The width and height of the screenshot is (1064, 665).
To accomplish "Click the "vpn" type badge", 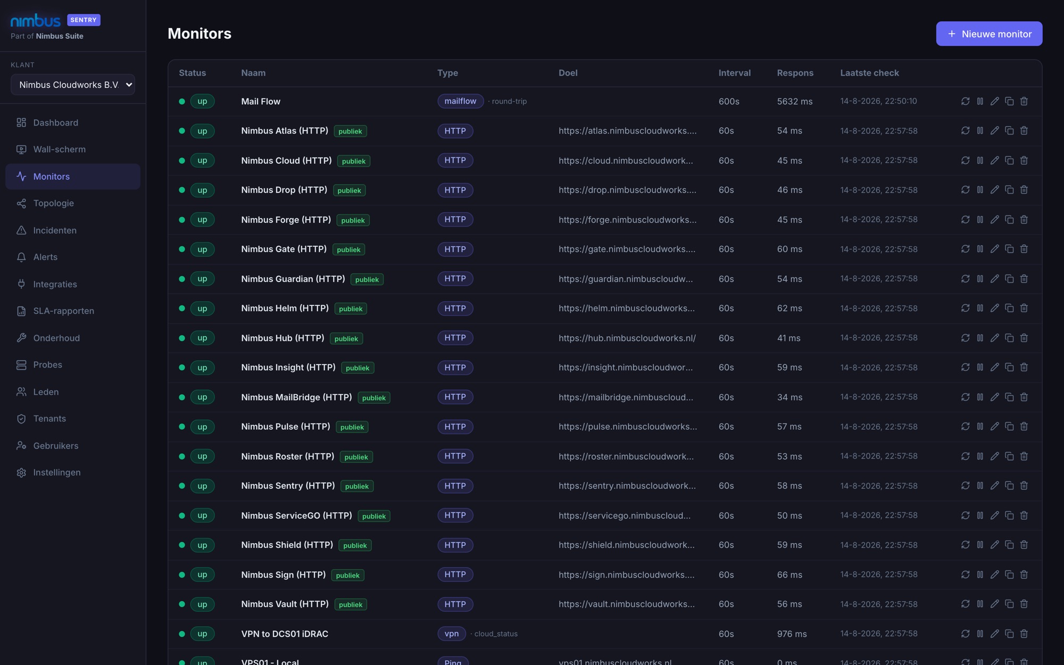I will 452,634.
